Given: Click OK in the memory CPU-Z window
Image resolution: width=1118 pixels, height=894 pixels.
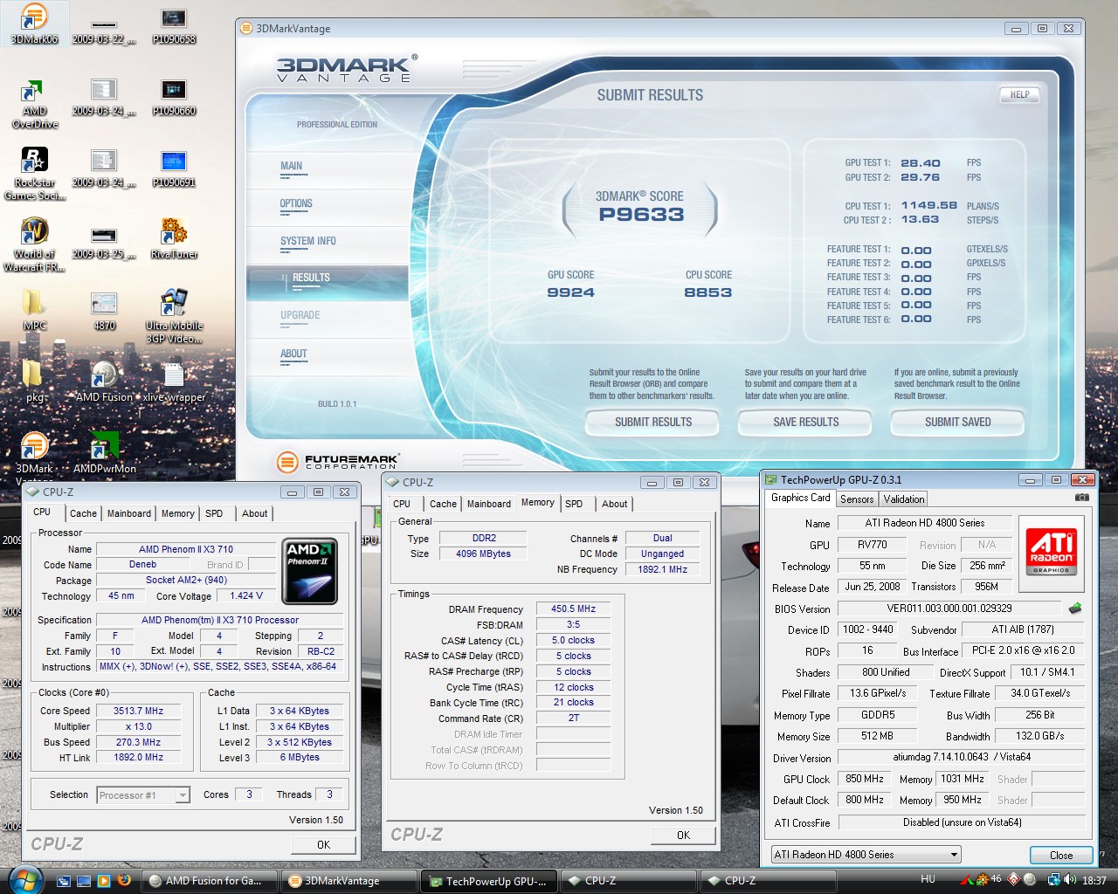Looking at the screenshot, I should pyautogui.click(x=683, y=836).
